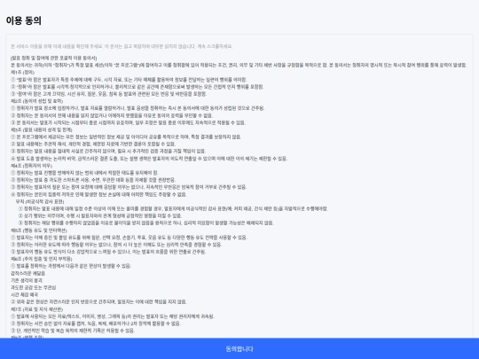This screenshot has width=479, height=359.
Task: Click 제7조 item ③ about 개인적인 학습
Action: pyautogui.click(x=73, y=331)
